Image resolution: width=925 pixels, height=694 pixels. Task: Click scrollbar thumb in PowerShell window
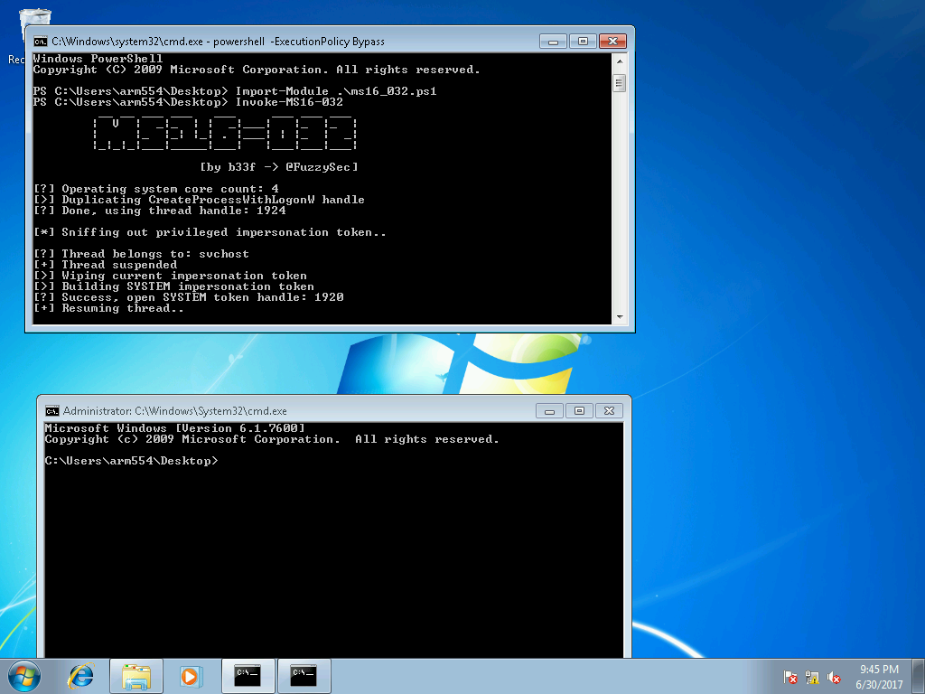point(620,83)
